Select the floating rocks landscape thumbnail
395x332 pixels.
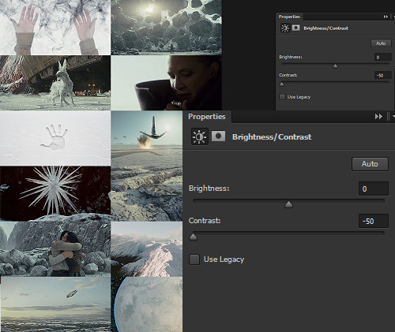pyautogui.click(x=166, y=28)
